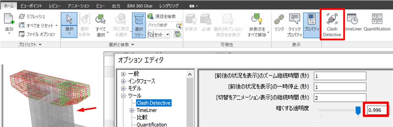The image size is (393, 127).
Task: Expand the インタフェース tree node
Action: click(x=123, y=81)
